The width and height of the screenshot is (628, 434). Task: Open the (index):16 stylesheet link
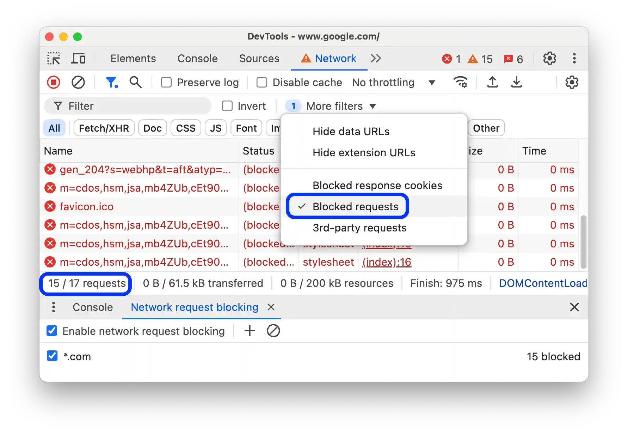[386, 262]
